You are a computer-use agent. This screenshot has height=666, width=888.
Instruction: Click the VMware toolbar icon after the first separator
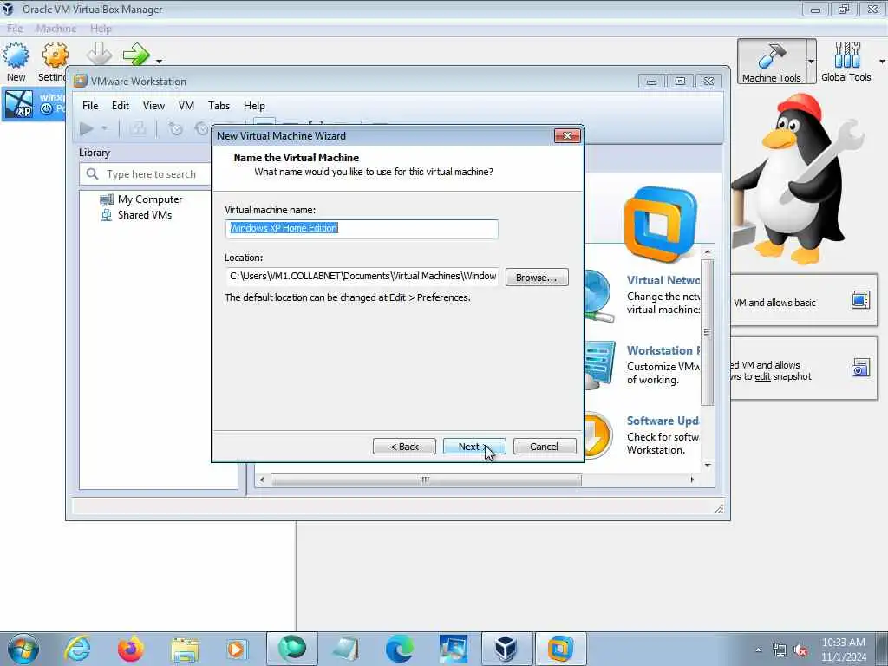point(138,129)
